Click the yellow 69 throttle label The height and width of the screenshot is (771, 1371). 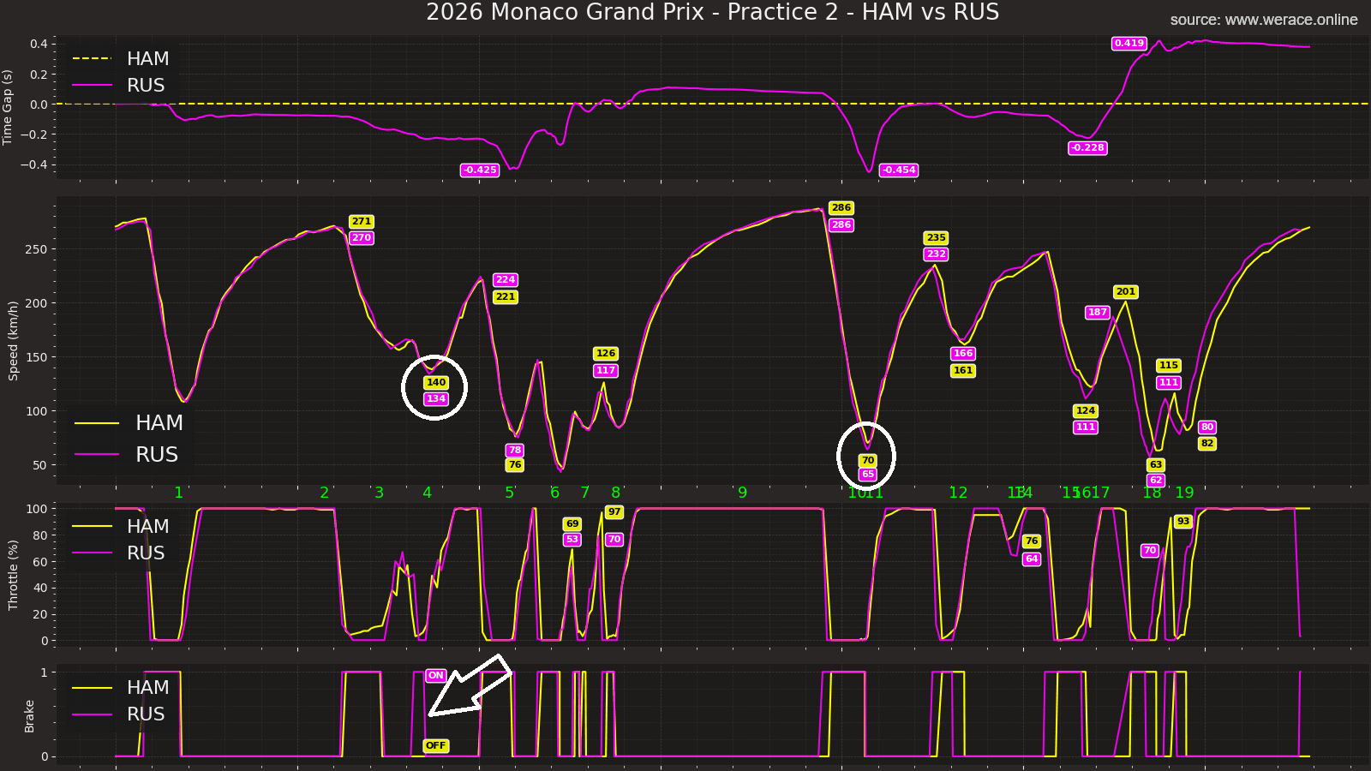pos(572,523)
